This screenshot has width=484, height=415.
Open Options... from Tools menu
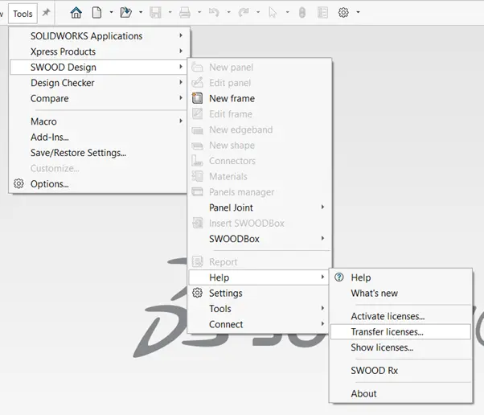(x=98, y=183)
